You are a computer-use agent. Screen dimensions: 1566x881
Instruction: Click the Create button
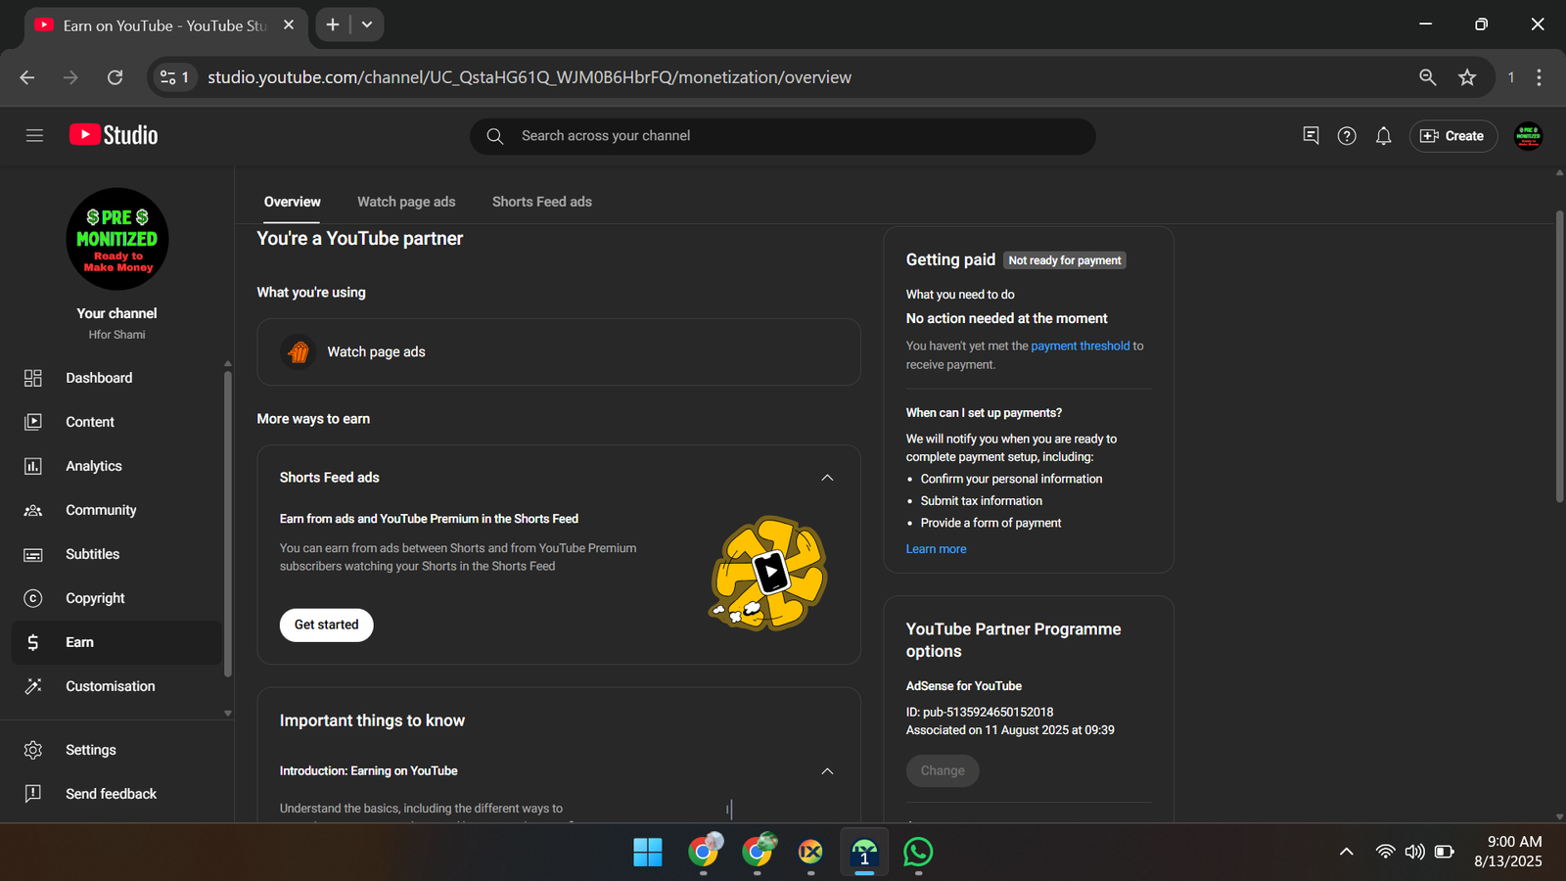pos(1452,136)
